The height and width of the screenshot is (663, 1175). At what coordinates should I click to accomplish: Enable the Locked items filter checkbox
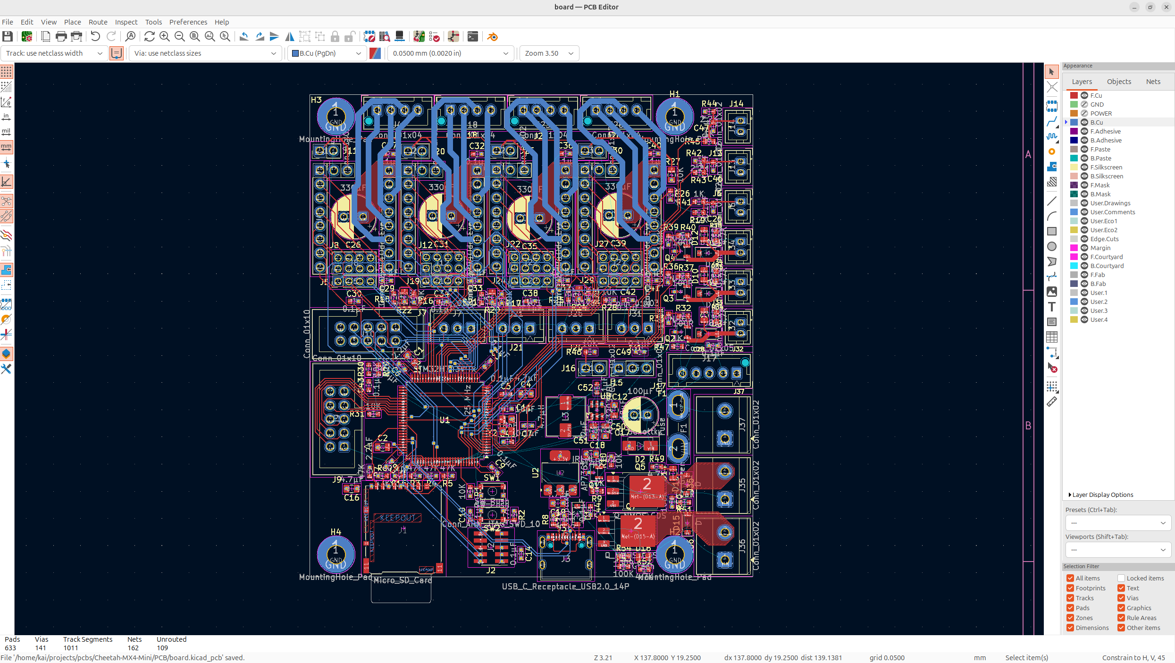pyautogui.click(x=1121, y=578)
